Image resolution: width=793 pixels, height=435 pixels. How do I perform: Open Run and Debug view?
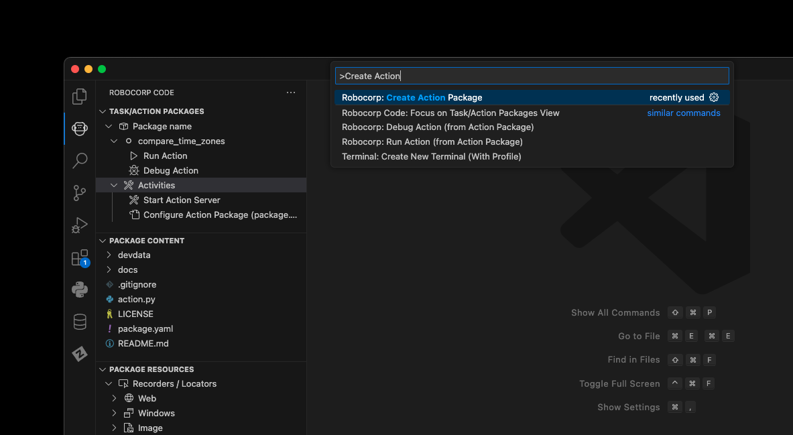coord(79,225)
